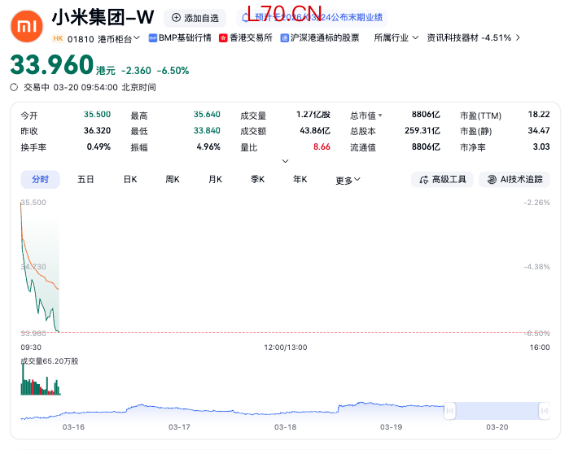This screenshot has height=450, width=569.
Task: Click the 03-19 date on overview timeline
Action: click(x=392, y=427)
